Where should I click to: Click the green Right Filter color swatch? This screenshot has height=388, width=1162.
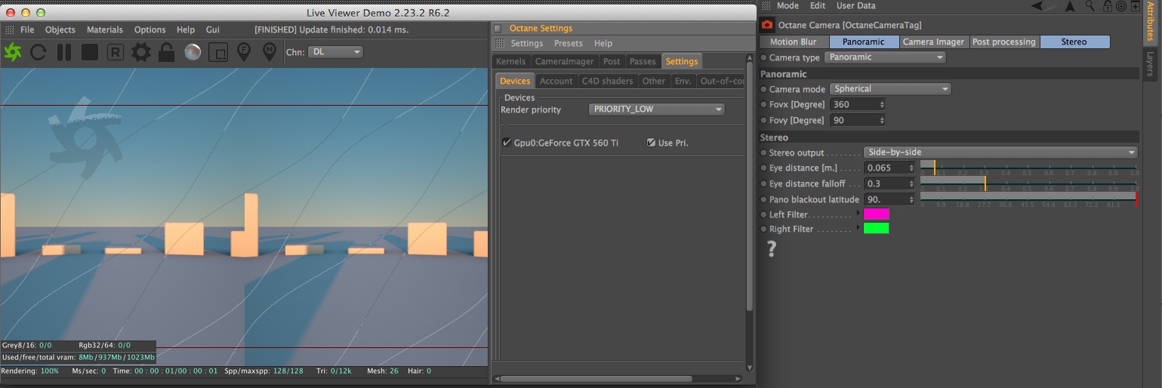(x=876, y=228)
